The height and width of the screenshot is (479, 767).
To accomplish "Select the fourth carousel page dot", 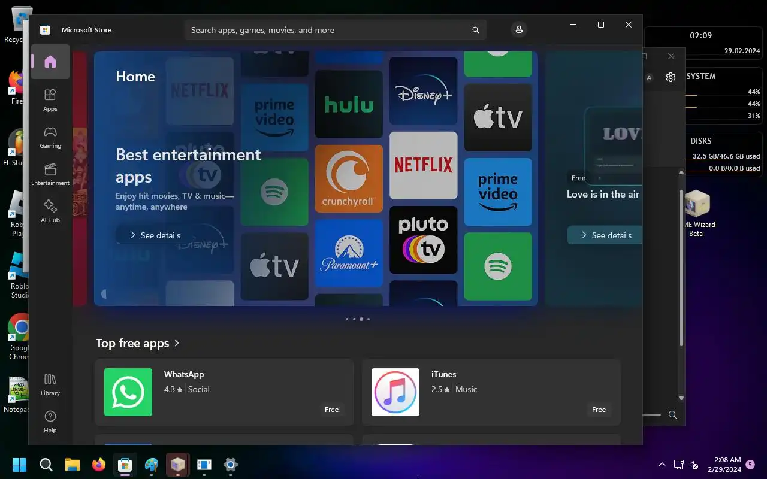I will click(x=369, y=319).
